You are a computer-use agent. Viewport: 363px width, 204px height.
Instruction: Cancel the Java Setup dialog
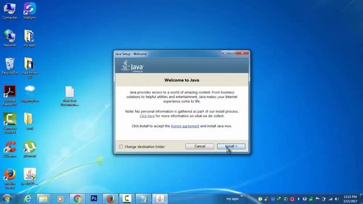200,146
